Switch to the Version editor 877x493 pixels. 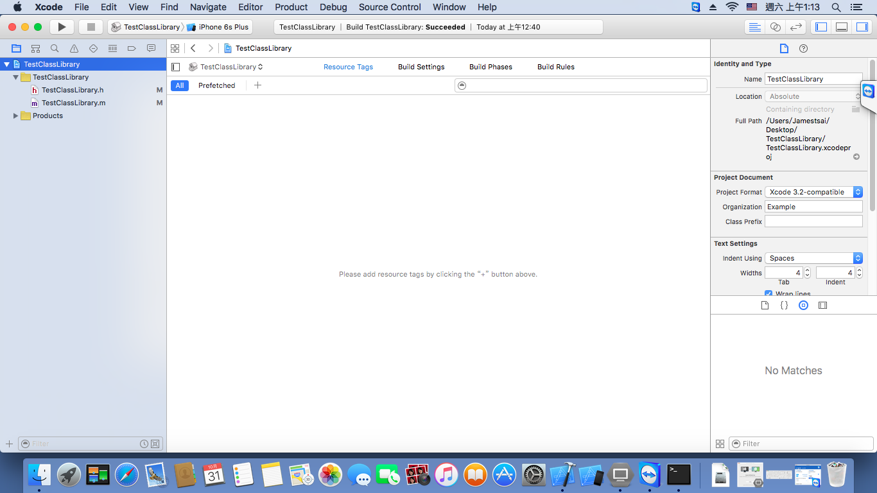click(796, 27)
